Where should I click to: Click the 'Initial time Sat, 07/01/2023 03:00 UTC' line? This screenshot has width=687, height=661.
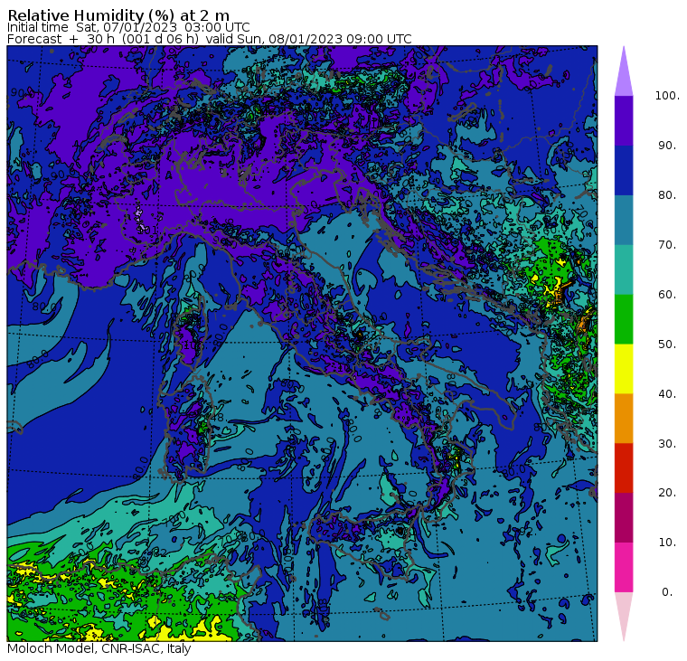pos(128,27)
